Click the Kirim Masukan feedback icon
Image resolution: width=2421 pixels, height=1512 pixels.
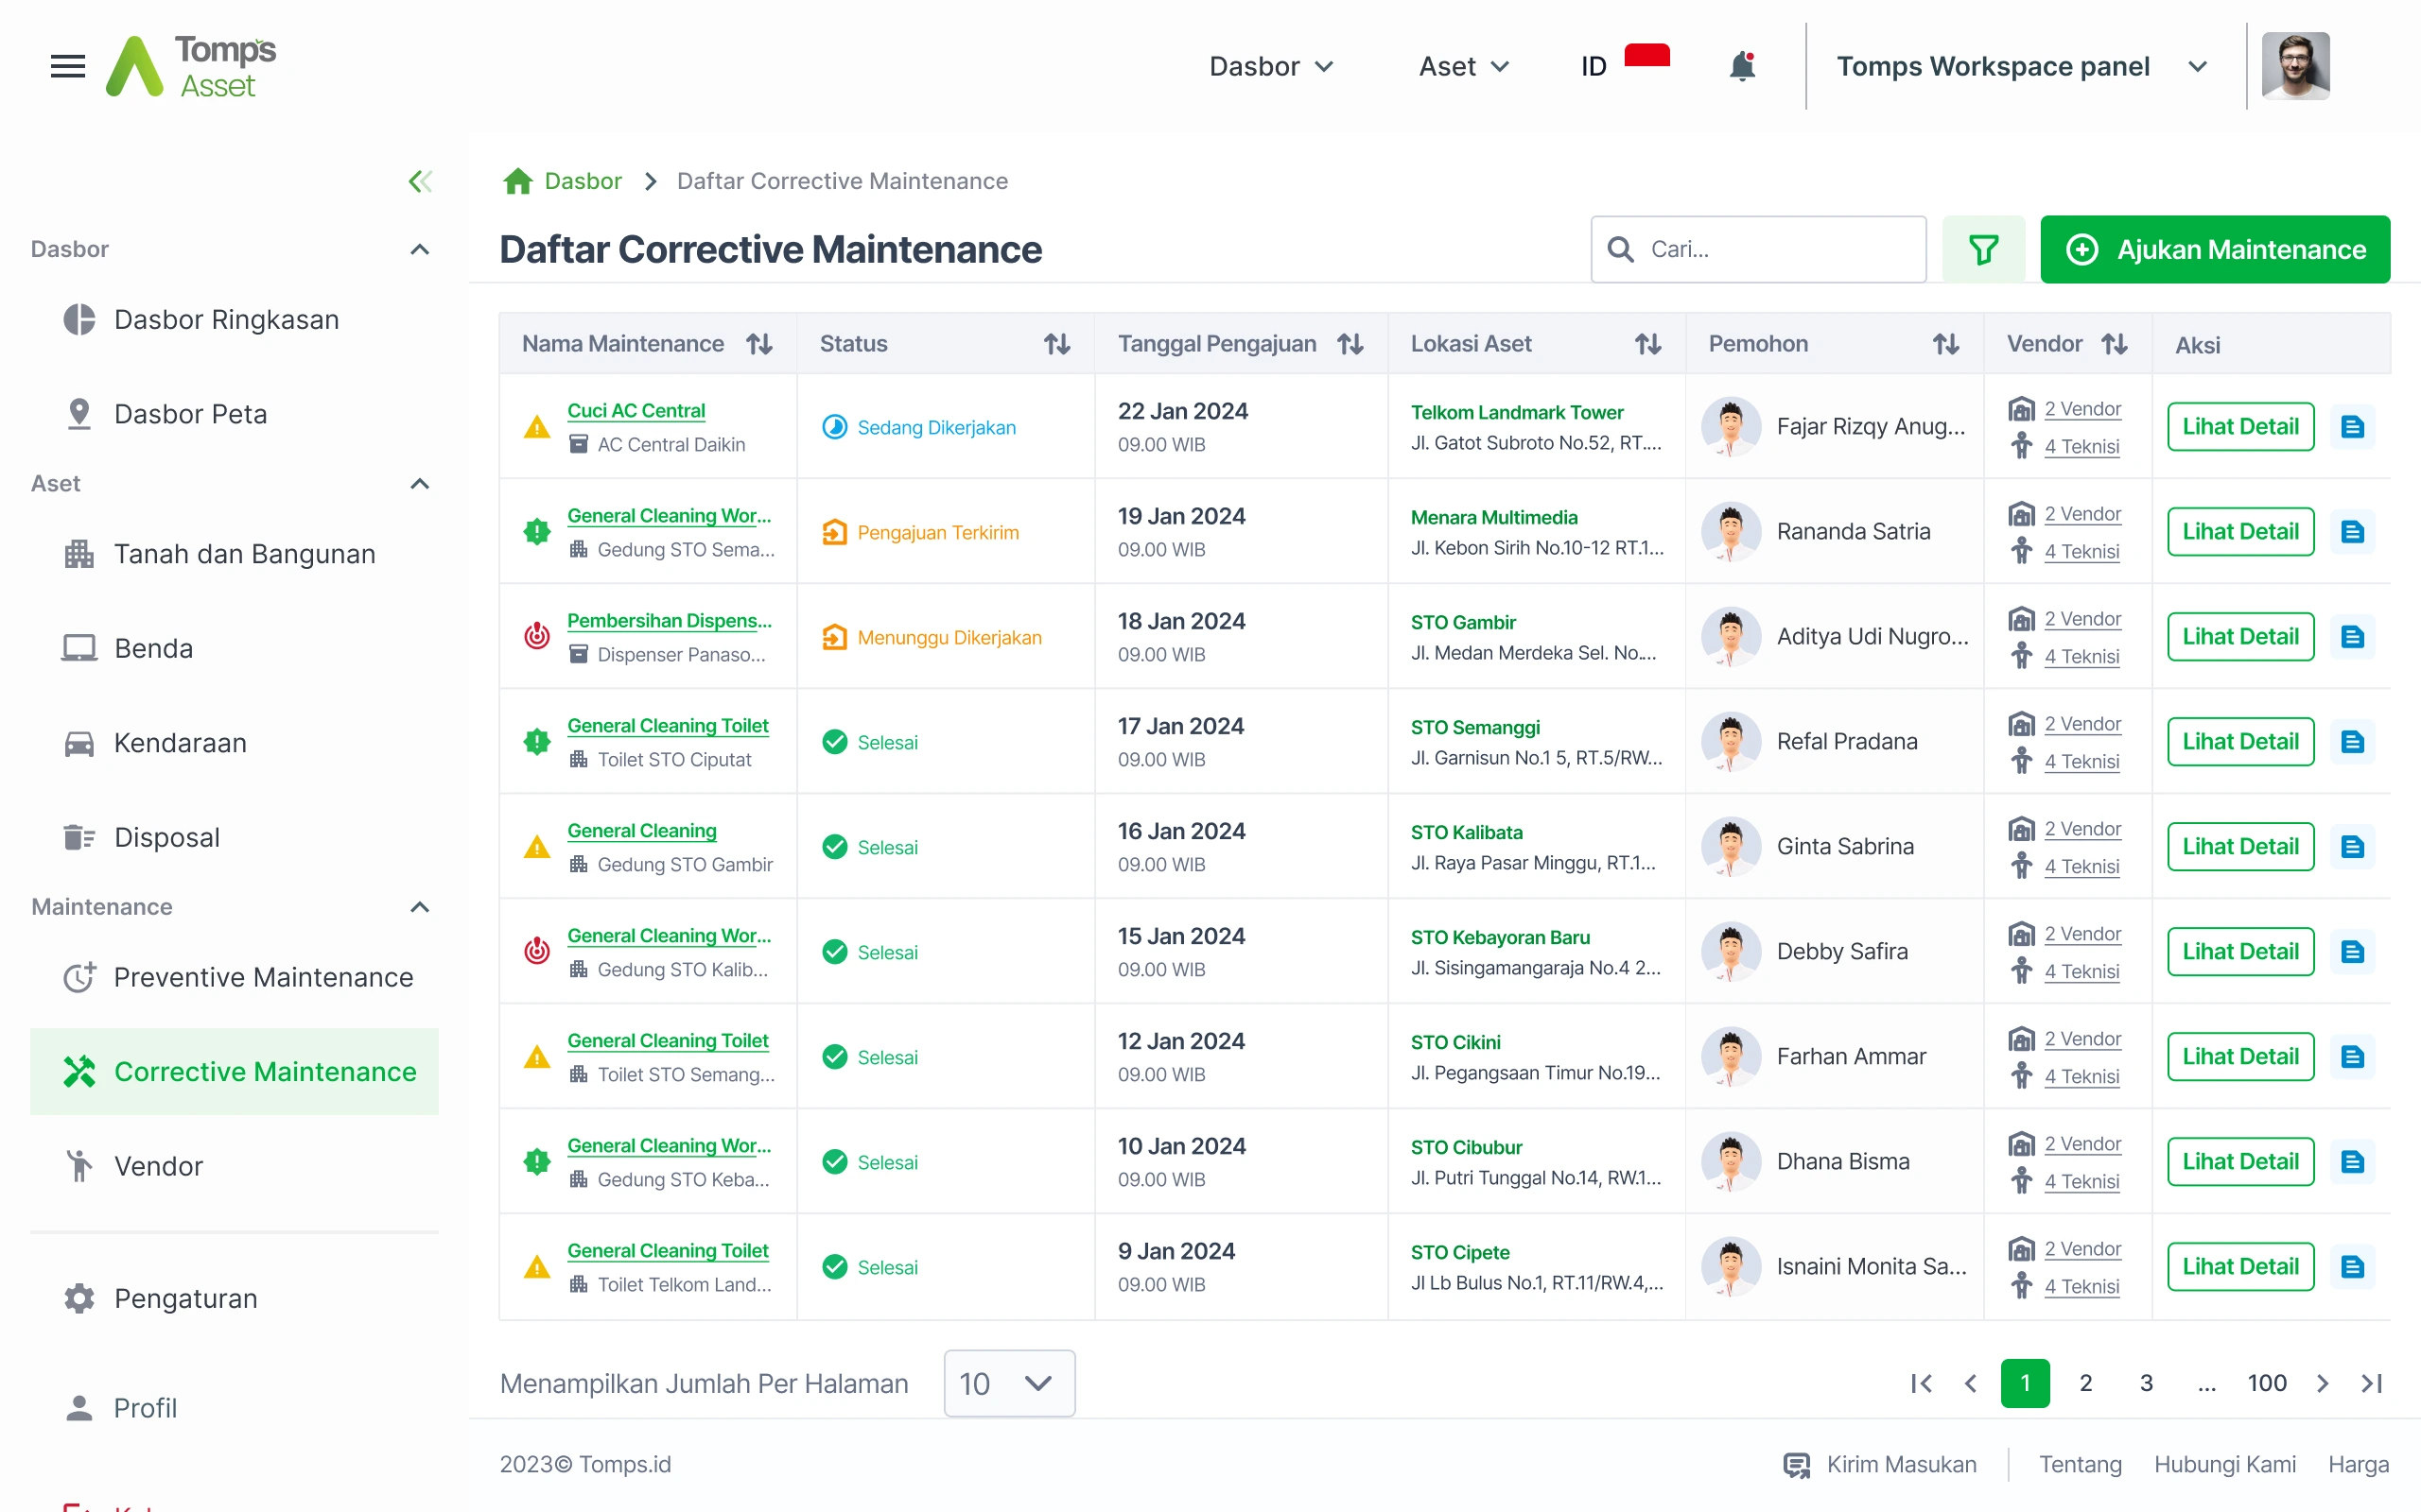[1796, 1464]
